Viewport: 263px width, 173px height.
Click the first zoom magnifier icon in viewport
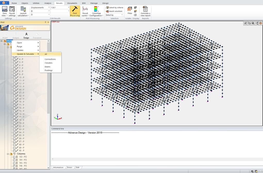point(245,23)
